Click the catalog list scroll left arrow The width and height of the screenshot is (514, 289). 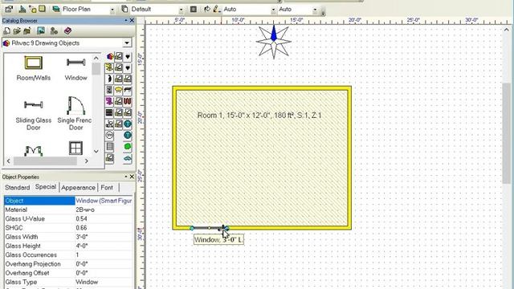coord(9,161)
